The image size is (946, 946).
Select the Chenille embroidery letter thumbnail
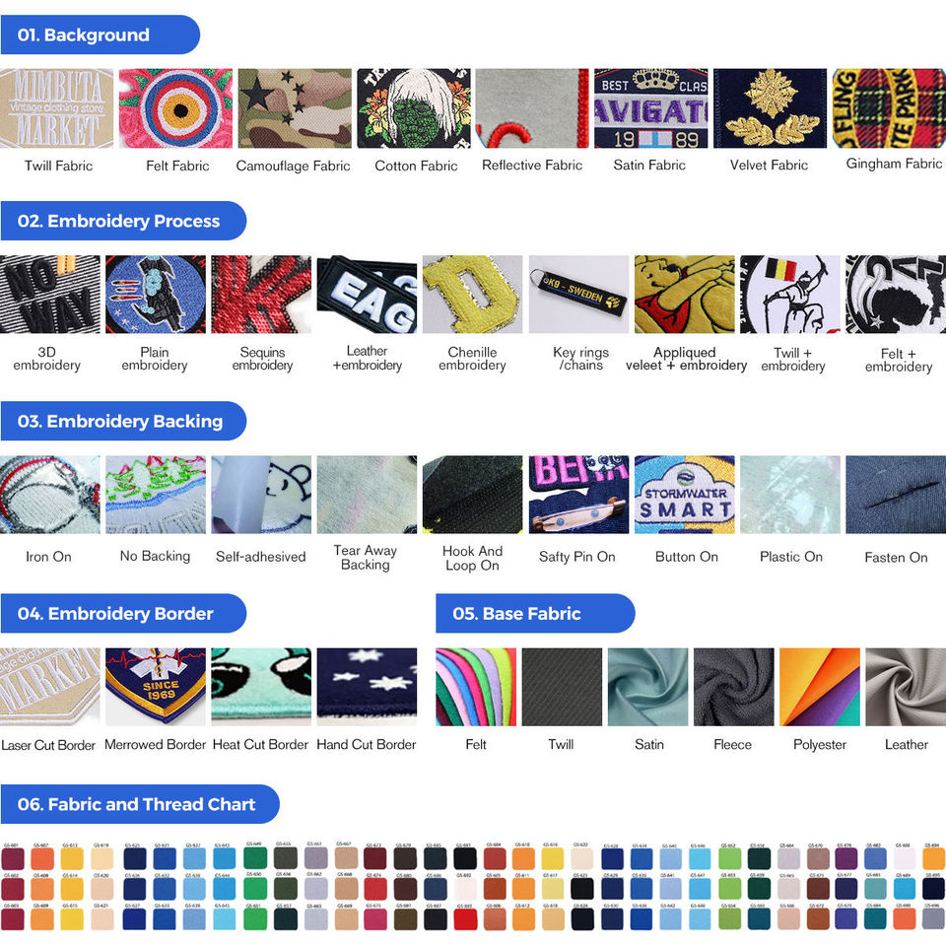(472, 295)
